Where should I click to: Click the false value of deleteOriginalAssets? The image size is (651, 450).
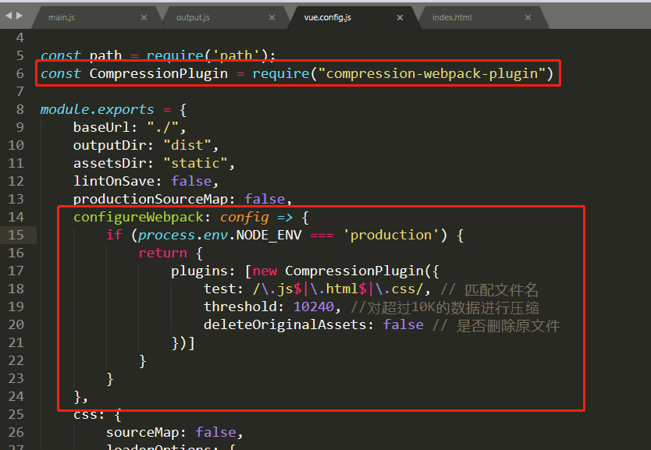point(403,324)
